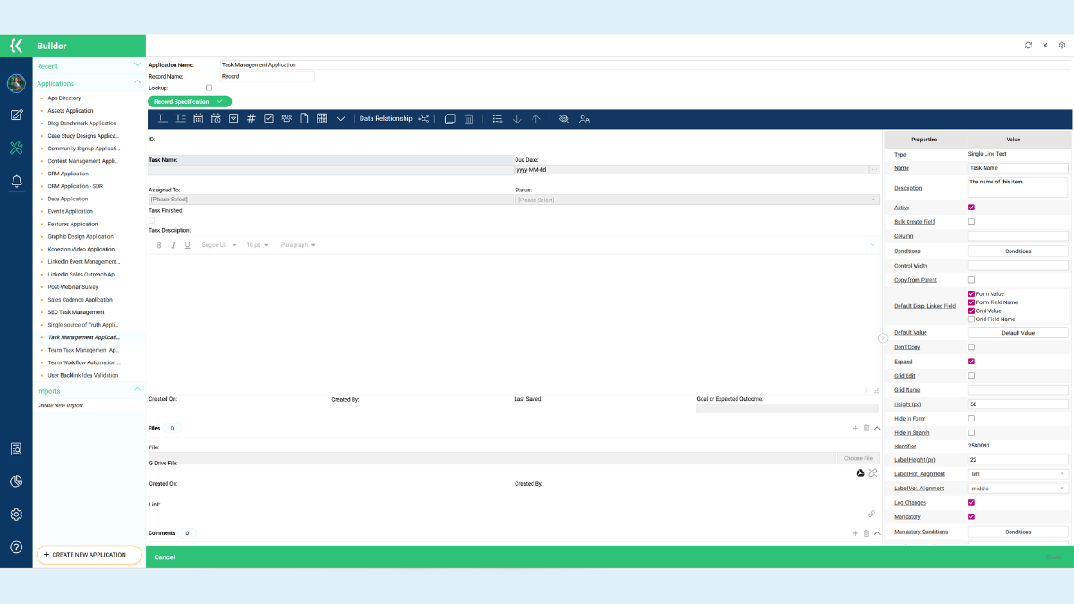Collapse the Imports section
Image resolution: width=1074 pixels, height=604 pixels.
[137, 390]
